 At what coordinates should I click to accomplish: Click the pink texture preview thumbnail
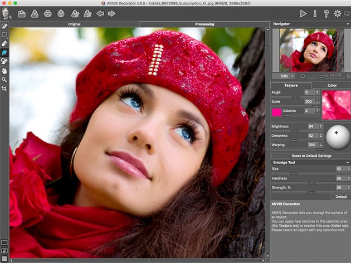coord(336,105)
